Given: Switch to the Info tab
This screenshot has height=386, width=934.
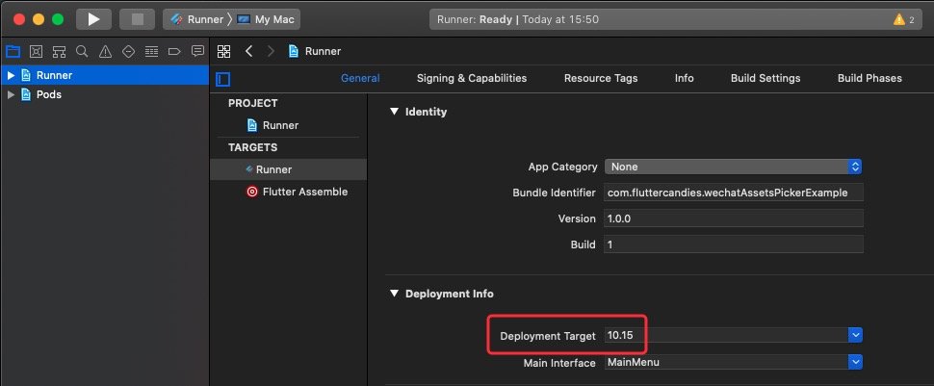Looking at the screenshot, I should click(x=684, y=78).
